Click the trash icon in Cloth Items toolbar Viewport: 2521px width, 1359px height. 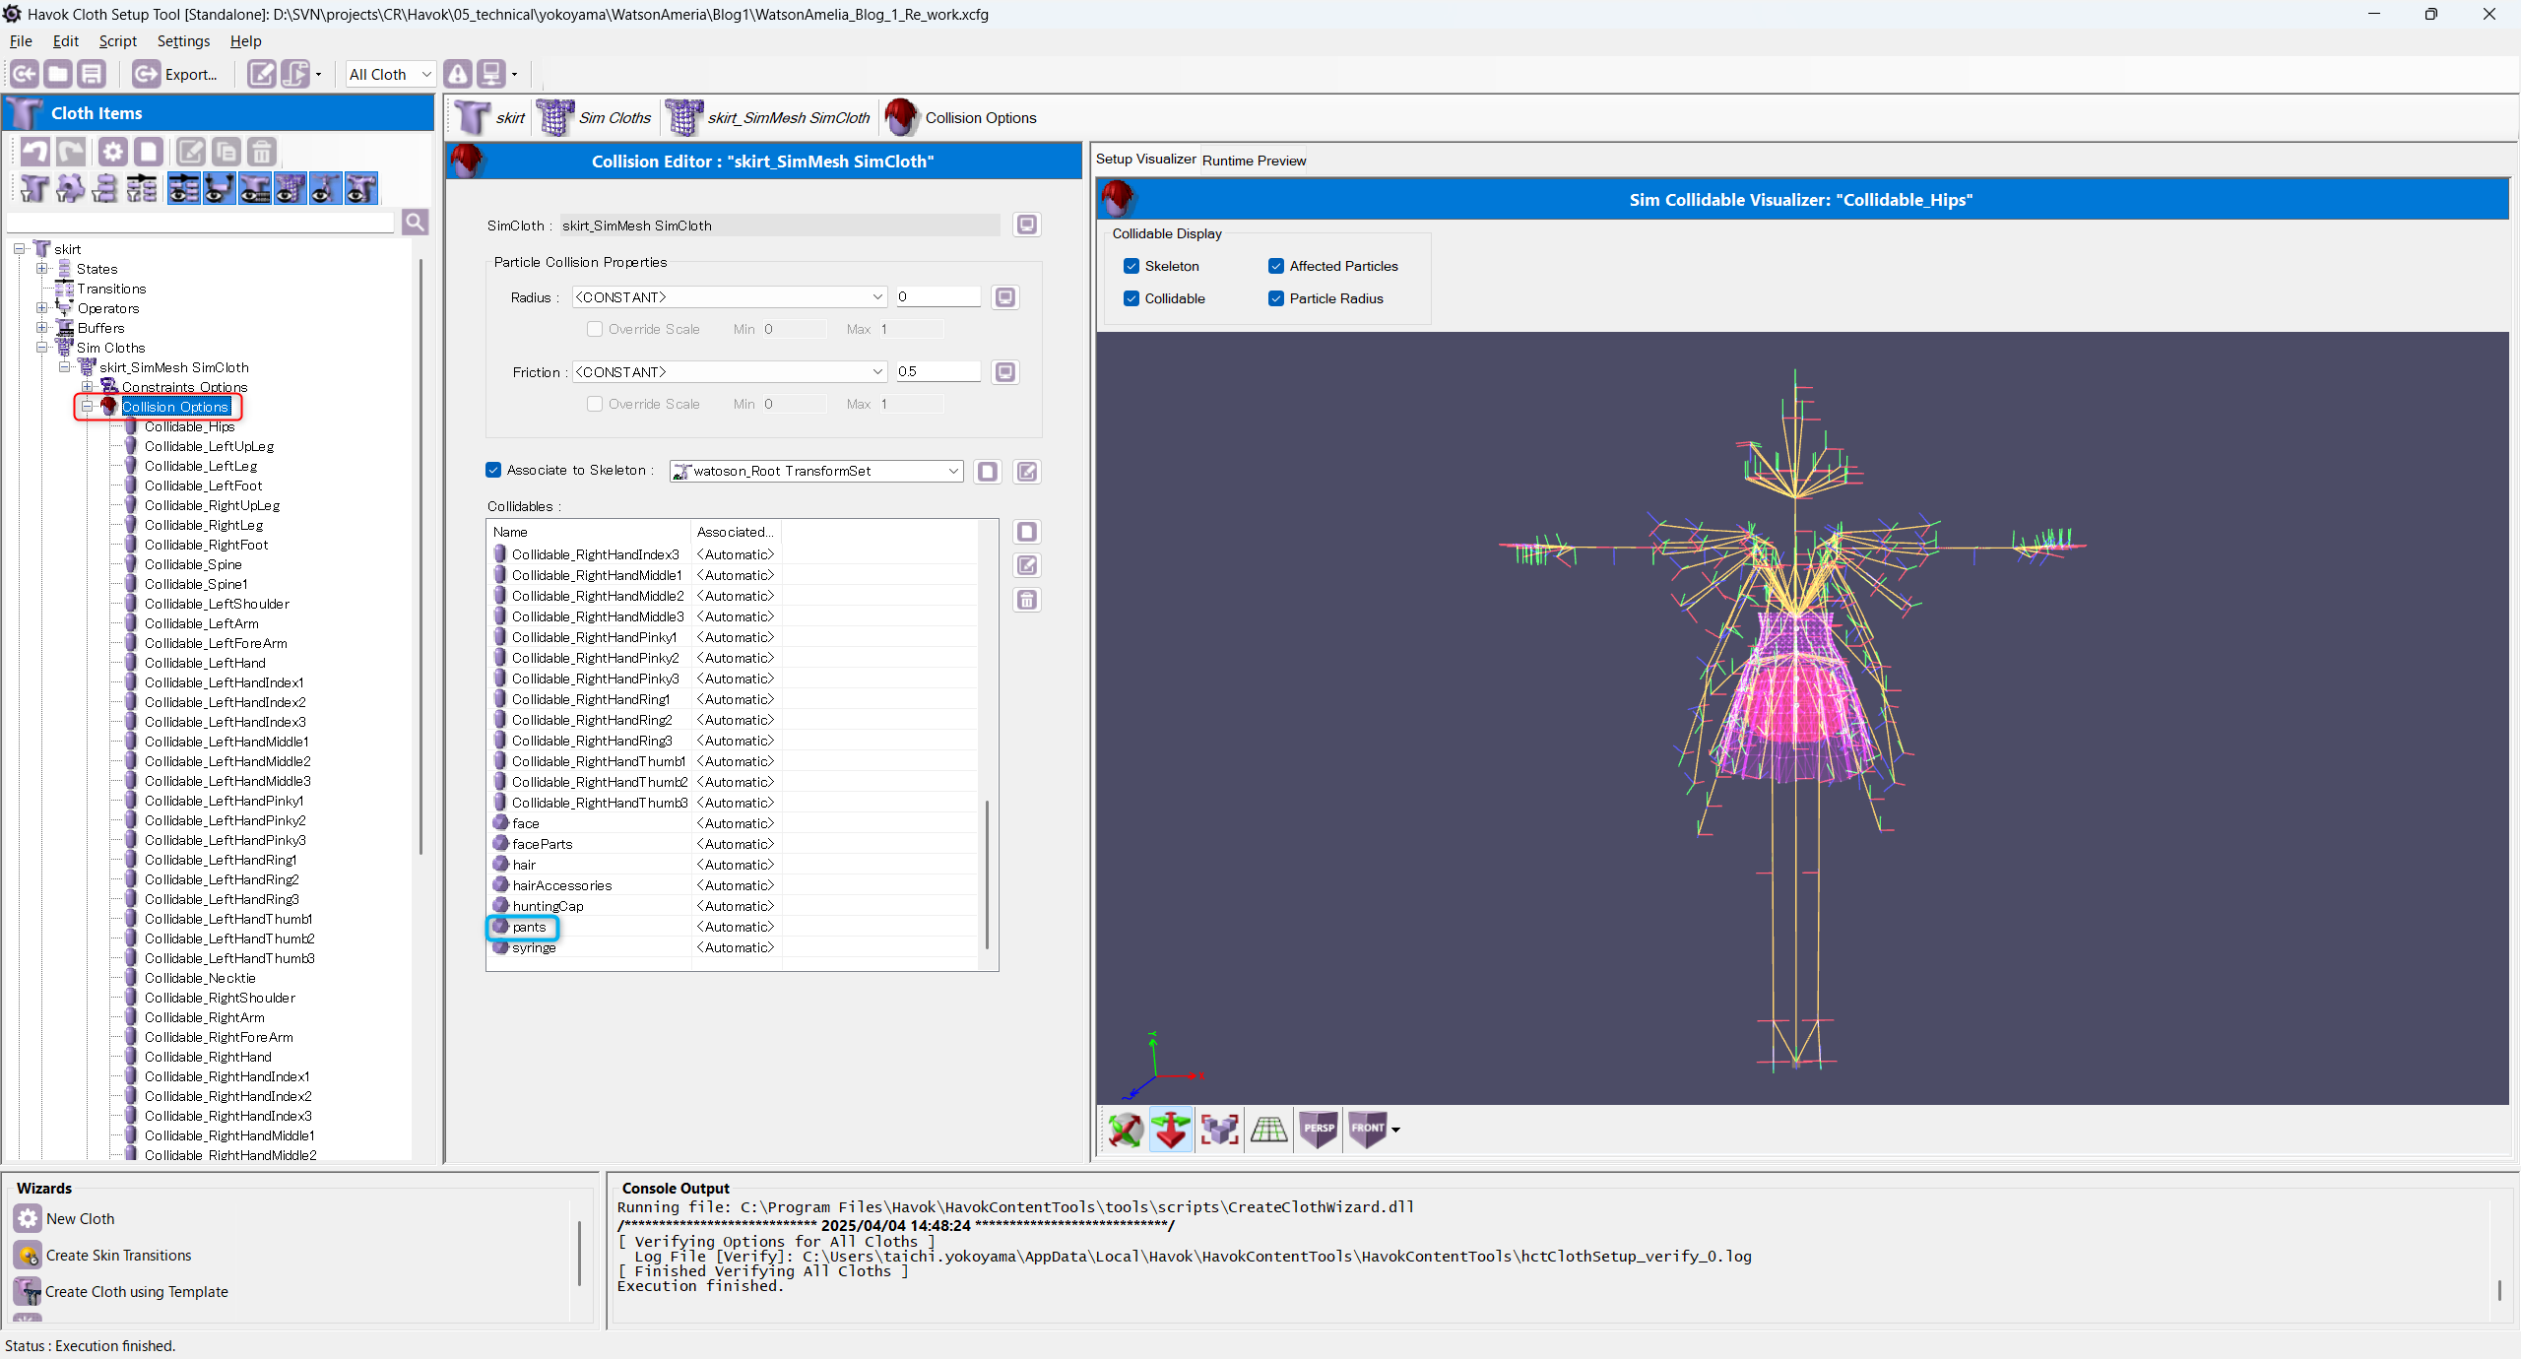click(x=261, y=152)
